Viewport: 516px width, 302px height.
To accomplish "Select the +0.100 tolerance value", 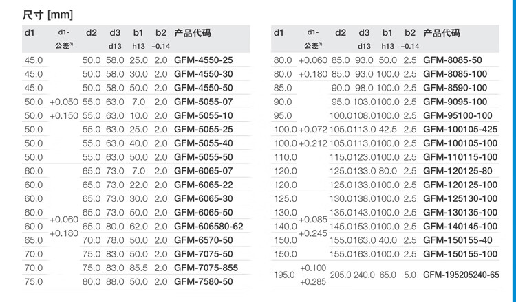I will (313, 268).
